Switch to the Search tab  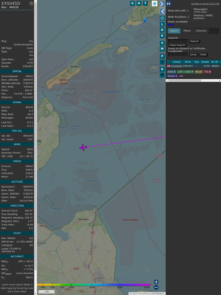[x=174, y=31]
